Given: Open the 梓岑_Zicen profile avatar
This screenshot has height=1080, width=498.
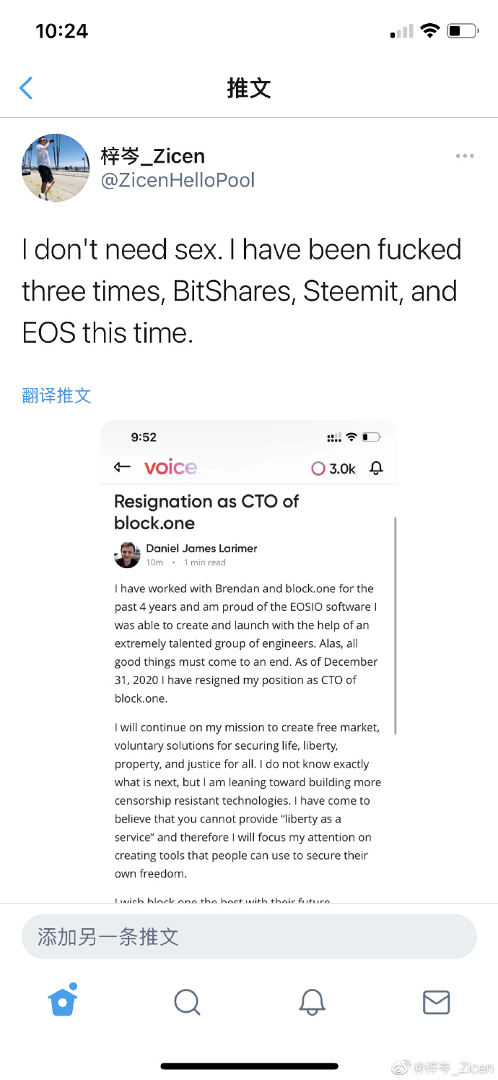Looking at the screenshot, I should [56, 168].
